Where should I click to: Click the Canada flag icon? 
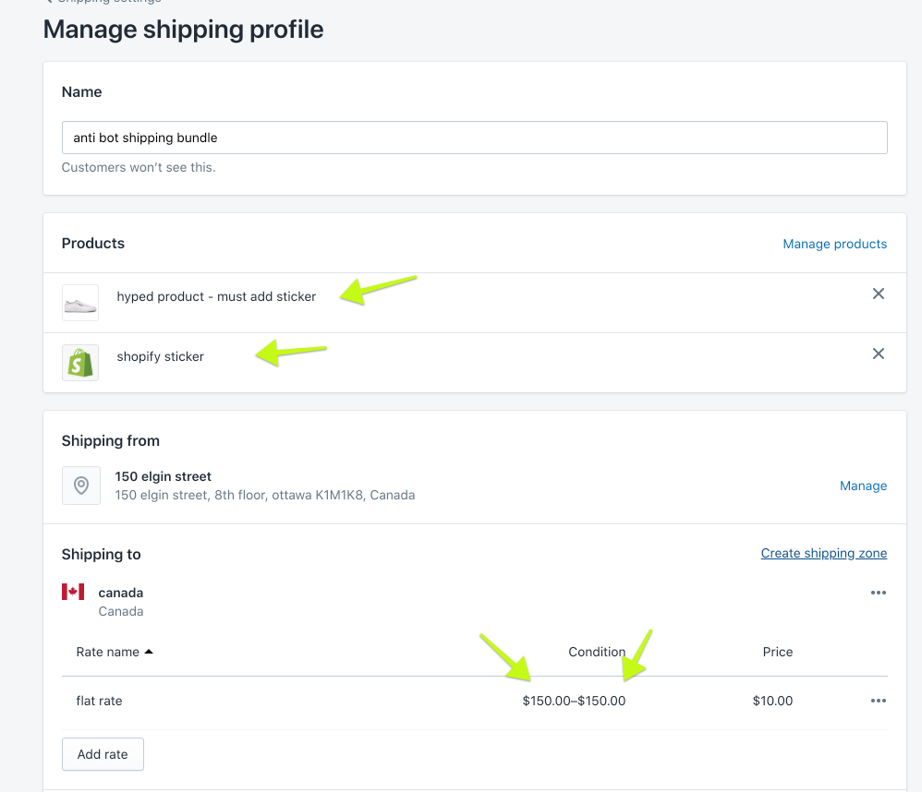tap(73, 592)
